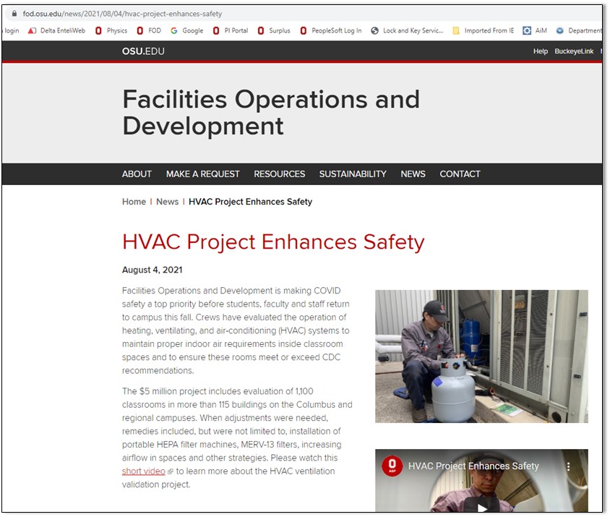Open the Delta EnteliWeb bookmark

pyautogui.click(x=57, y=30)
